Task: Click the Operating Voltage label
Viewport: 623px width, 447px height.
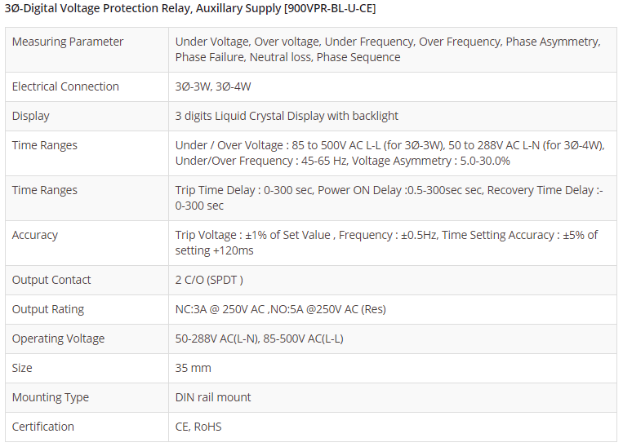Action: tap(58, 339)
